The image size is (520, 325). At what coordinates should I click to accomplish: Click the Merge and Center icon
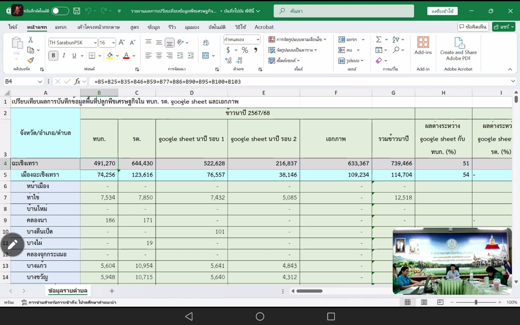point(206,56)
